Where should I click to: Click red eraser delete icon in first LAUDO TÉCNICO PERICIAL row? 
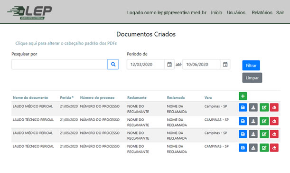point(274,121)
